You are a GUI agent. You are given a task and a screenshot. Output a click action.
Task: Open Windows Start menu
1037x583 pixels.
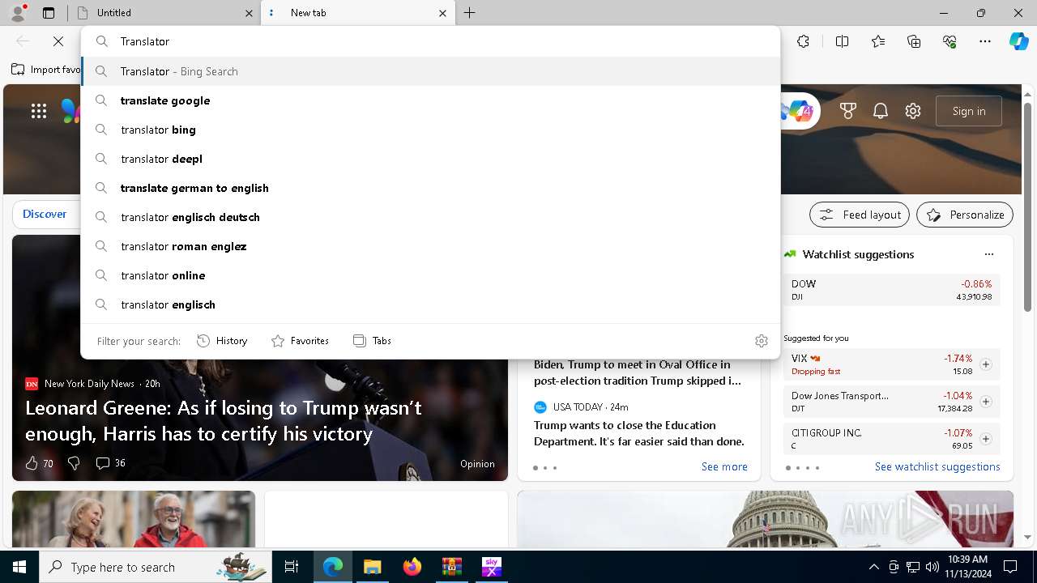coord(19,567)
